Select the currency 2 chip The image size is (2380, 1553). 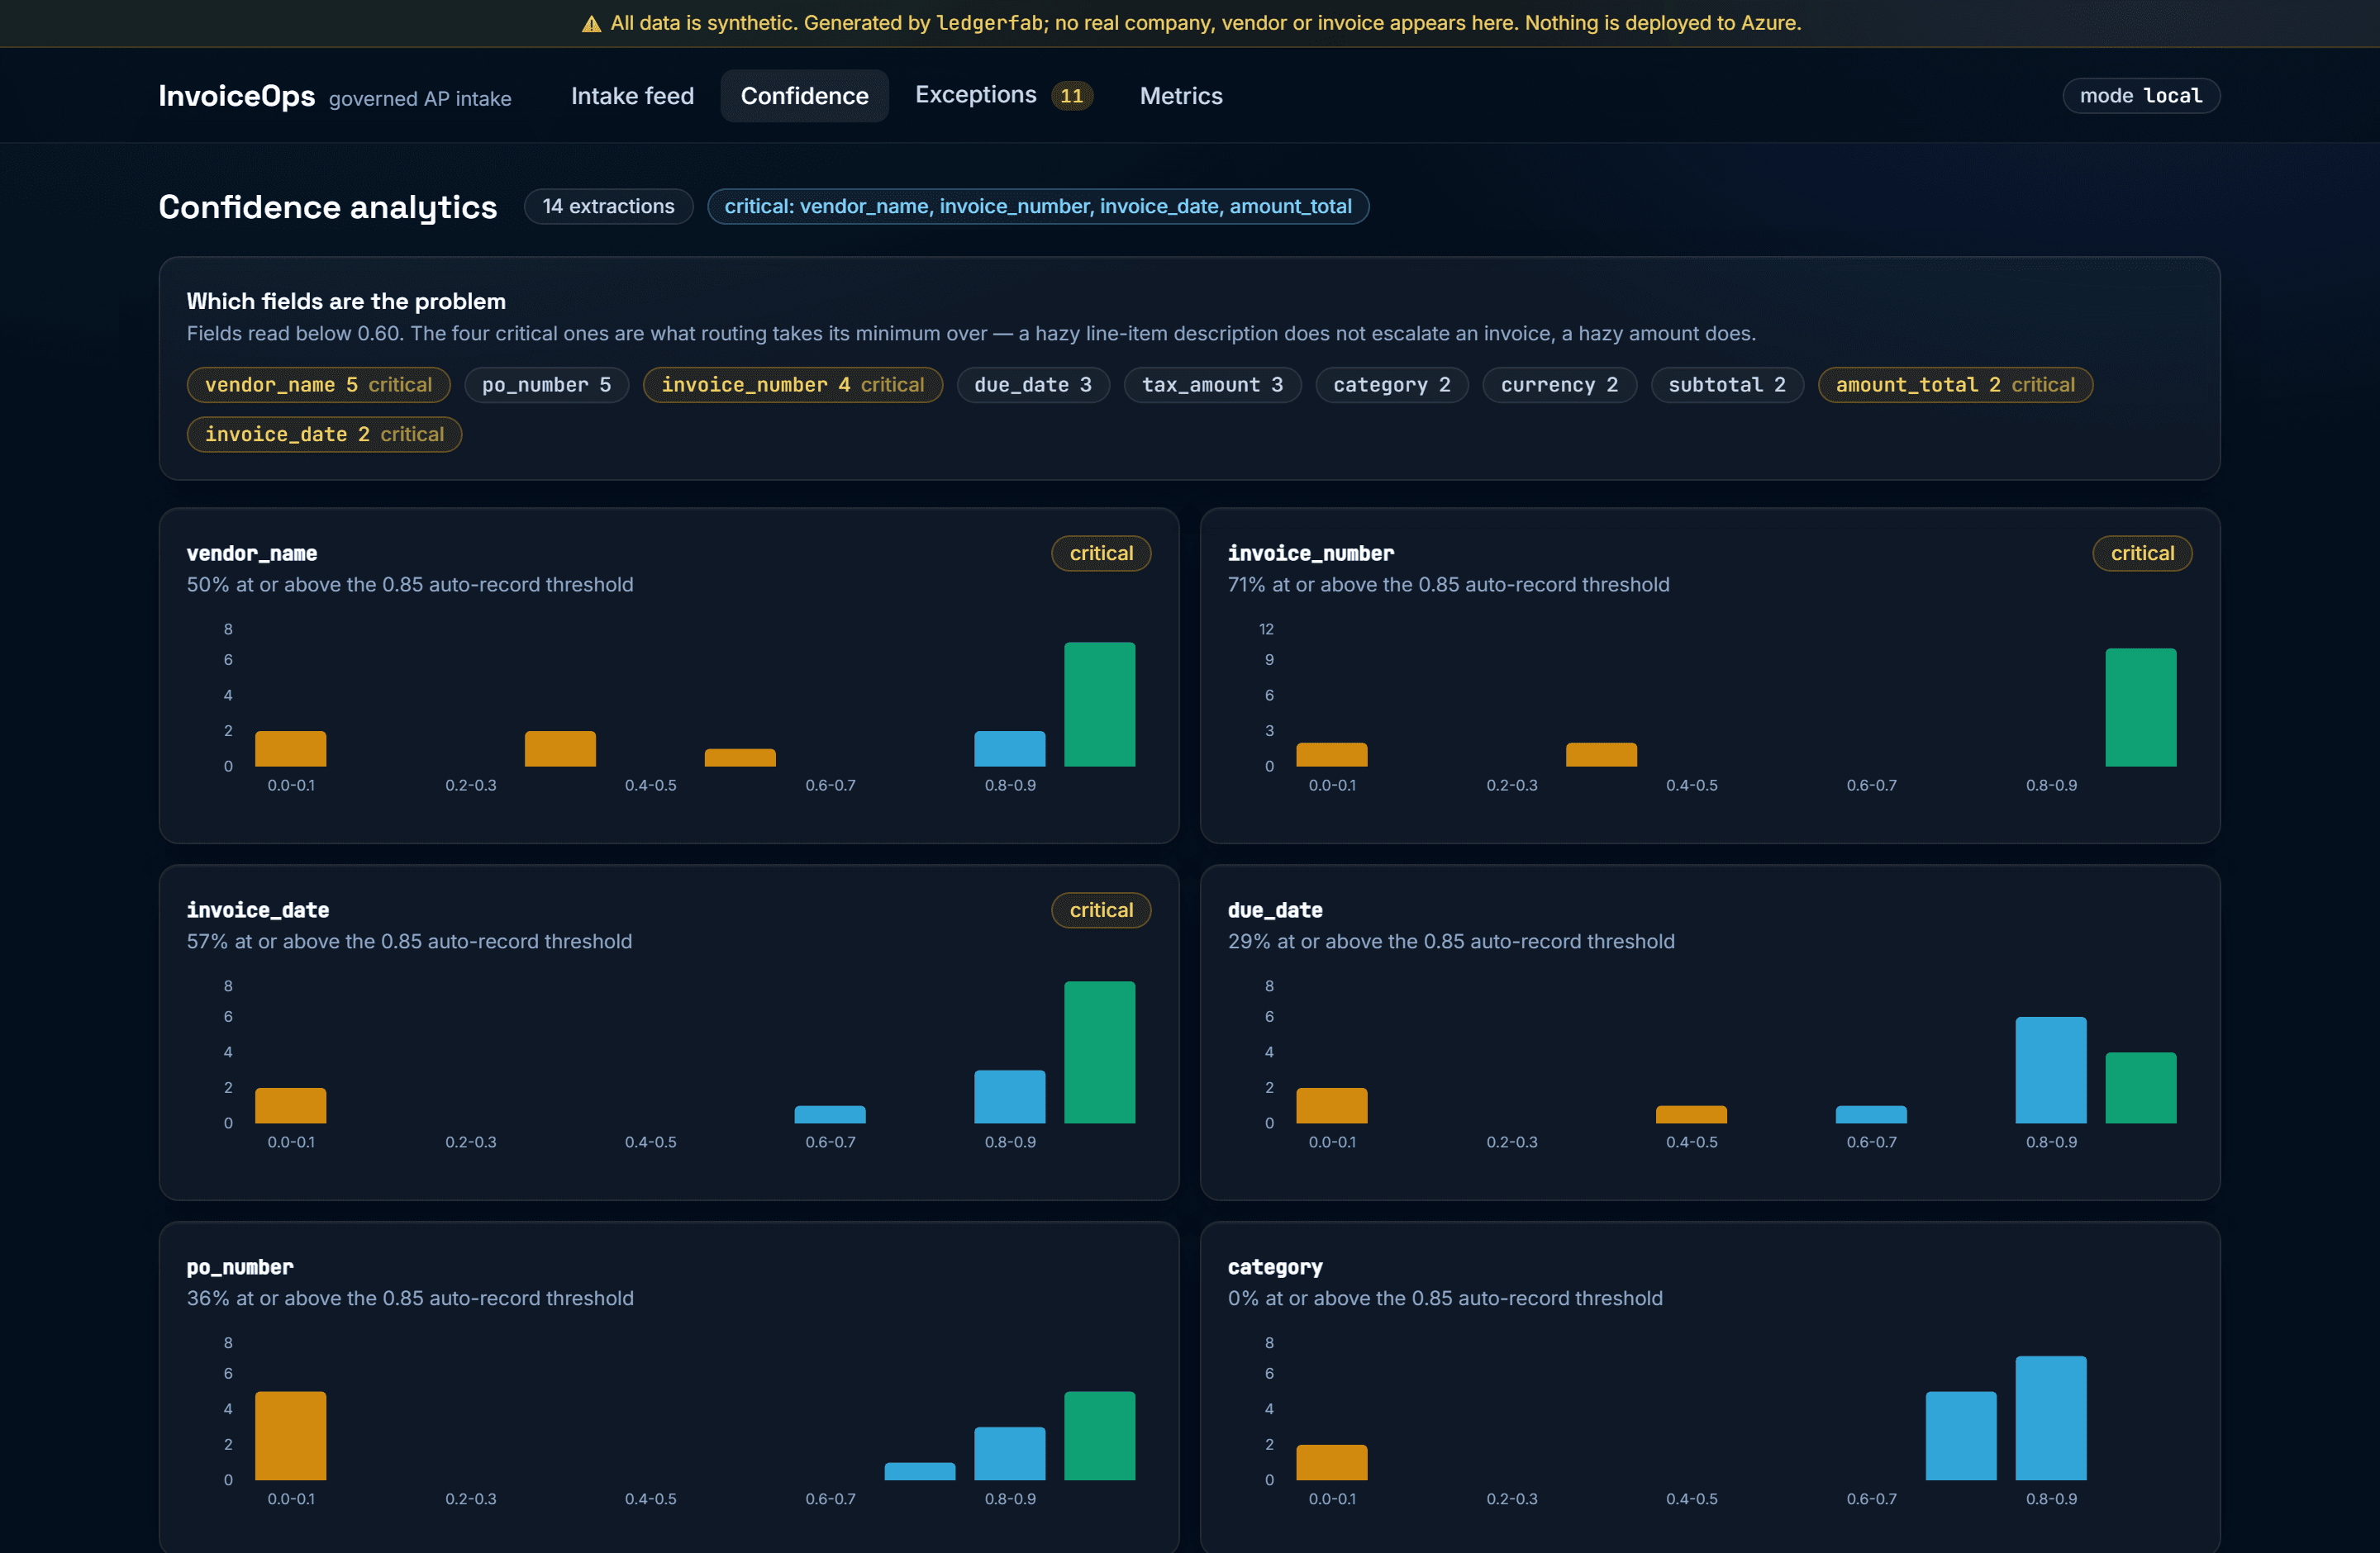pyautogui.click(x=1559, y=385)
